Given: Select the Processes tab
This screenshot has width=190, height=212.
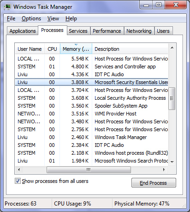Looking at the screenshot, I should click(52, 30).
